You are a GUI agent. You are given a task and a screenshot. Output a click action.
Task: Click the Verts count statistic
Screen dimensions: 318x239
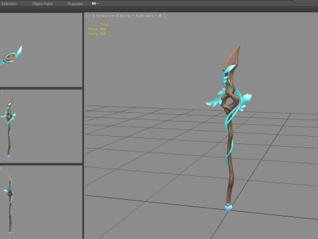97,34
